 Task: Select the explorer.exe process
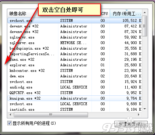coord(75,65)
